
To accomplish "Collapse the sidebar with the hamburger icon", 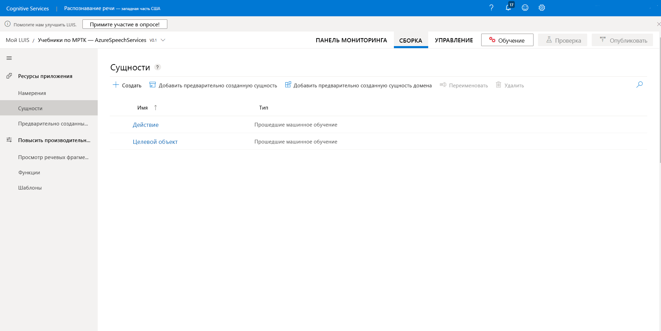I will coord(9,58).
